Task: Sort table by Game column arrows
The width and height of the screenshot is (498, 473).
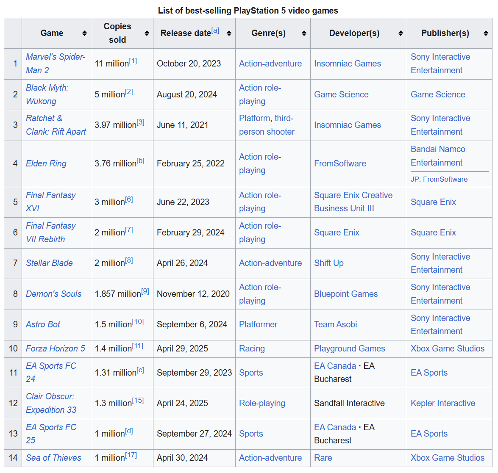Action: point(84,33)
